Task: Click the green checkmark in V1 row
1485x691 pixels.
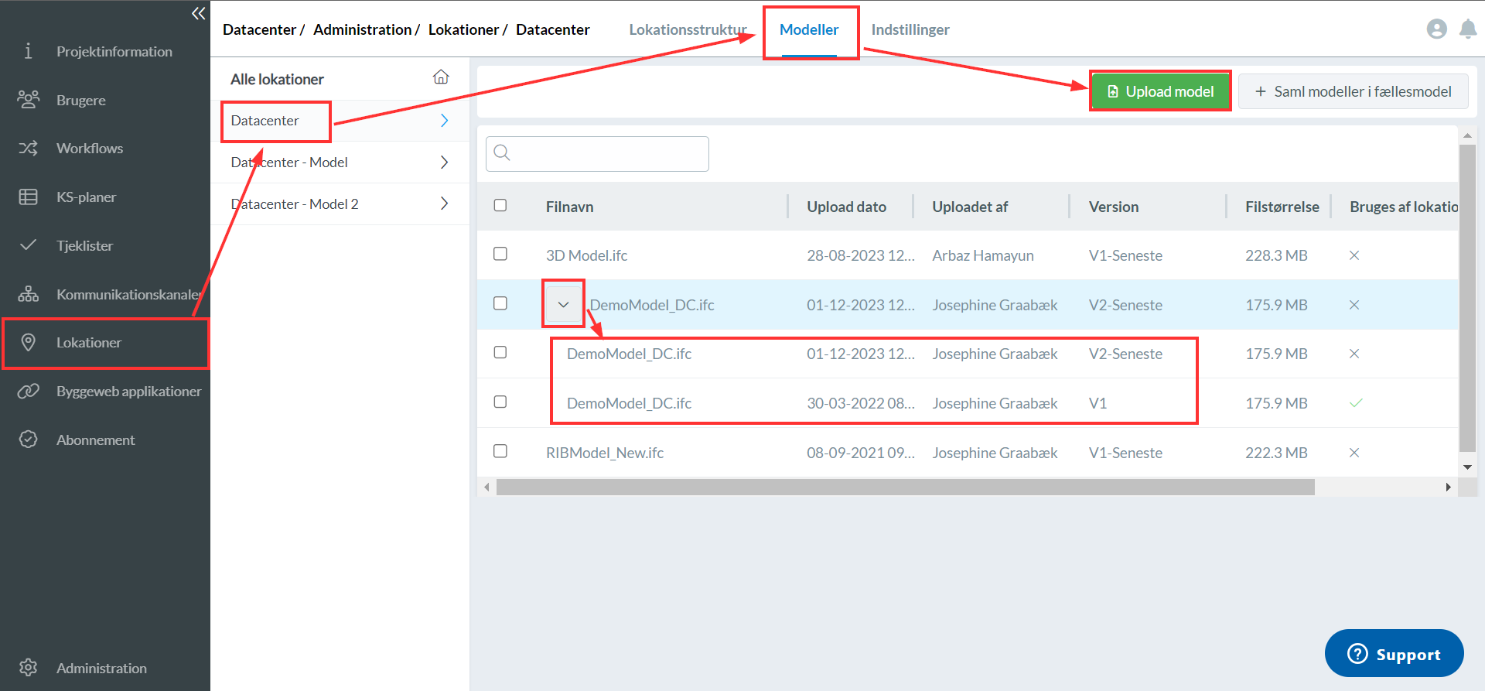Action: 1355,403
